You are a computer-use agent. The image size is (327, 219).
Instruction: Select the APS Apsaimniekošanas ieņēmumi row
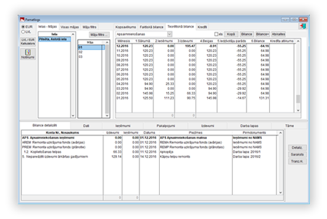(x=150, y=138)
